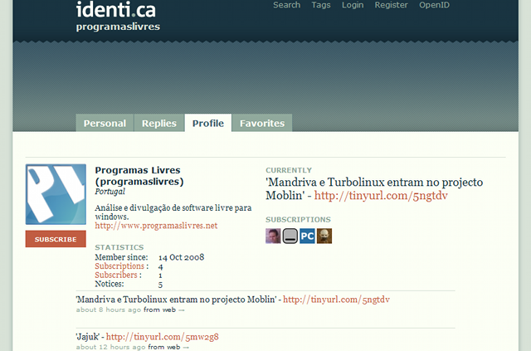Image resolution: width=531 pixels, height=351 pixels.
Task: Click the red Subscribe button
Action: pyautogui.click(x=56, y=239)
